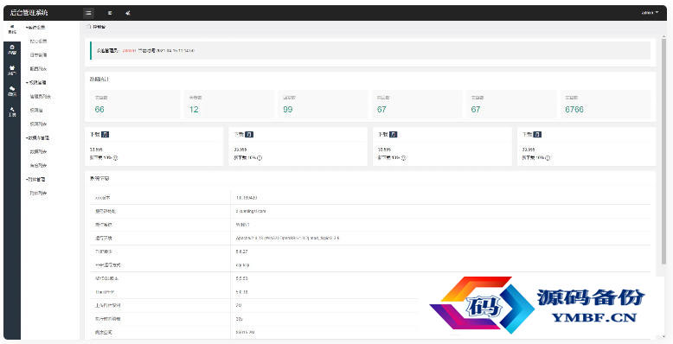
Task: Click the statistic card showing 99
Action: tap(323, 105)
